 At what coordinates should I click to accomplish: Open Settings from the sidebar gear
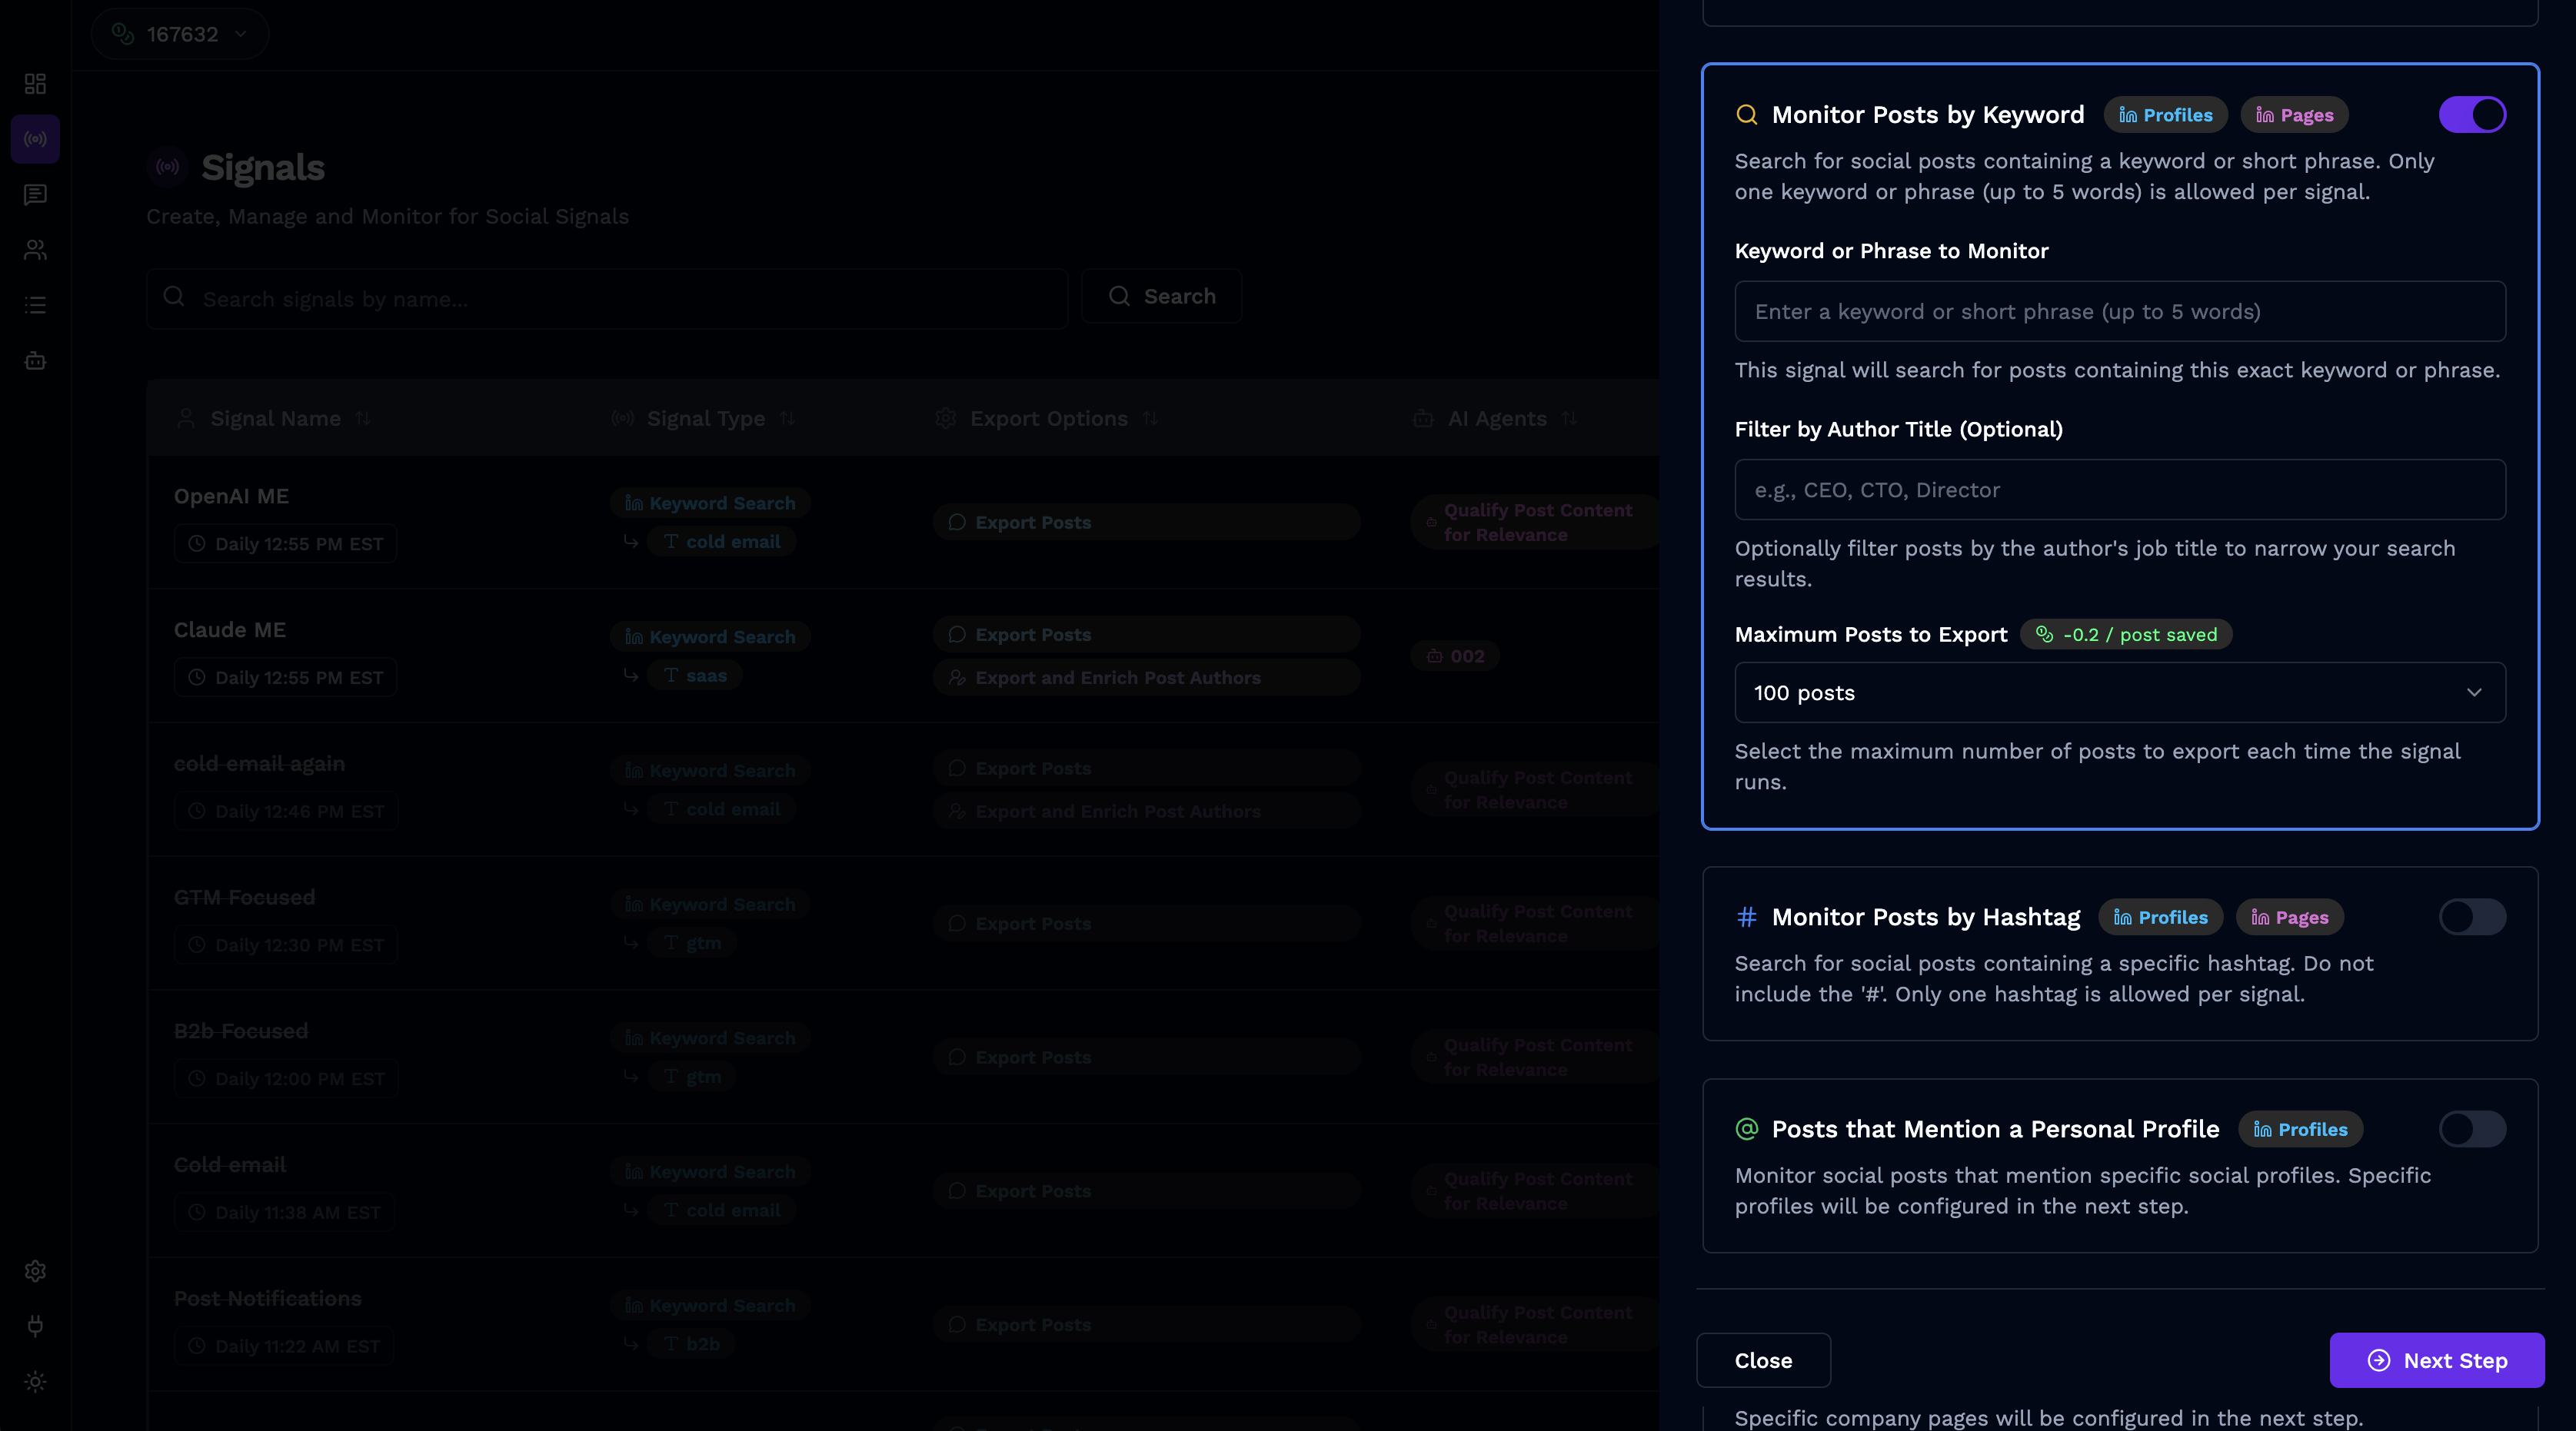click(35, 1271)
